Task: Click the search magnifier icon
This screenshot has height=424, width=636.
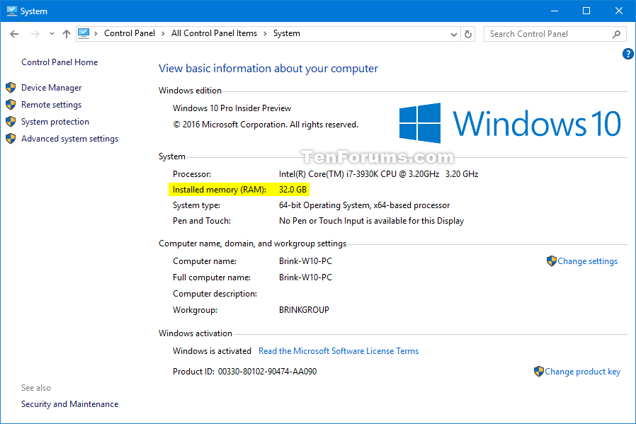Action: point(617,34)
